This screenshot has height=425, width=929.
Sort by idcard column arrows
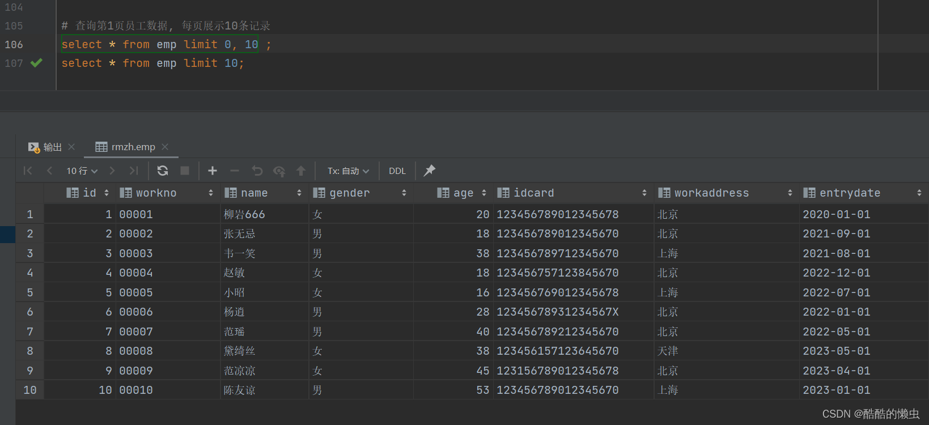pos(644,193)
